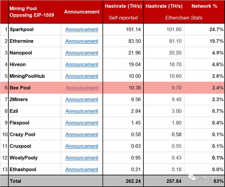The image size is (225, 187).
Task: Click the Etherchain hashrate 81.10
Action: (175, 41)
